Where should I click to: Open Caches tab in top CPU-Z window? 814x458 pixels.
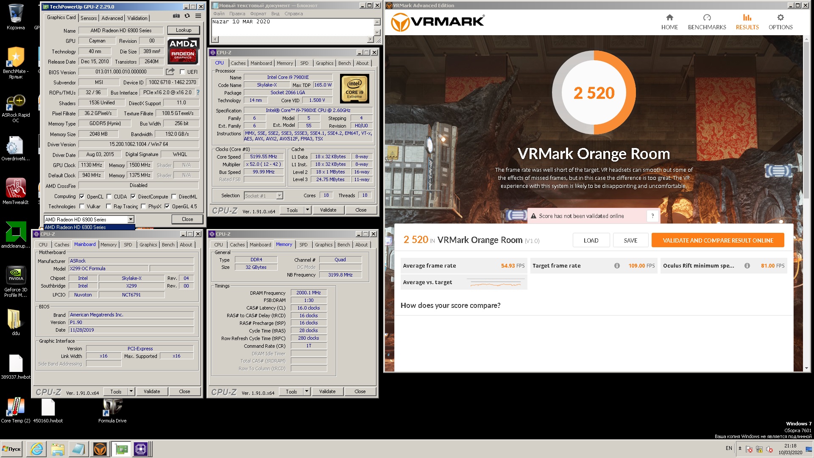tap(238, 63)
